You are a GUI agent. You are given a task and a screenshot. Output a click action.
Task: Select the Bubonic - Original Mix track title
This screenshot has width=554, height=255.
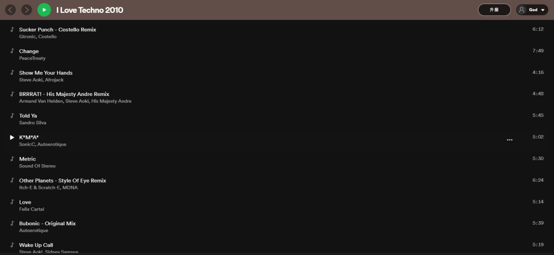coord(47,224)
